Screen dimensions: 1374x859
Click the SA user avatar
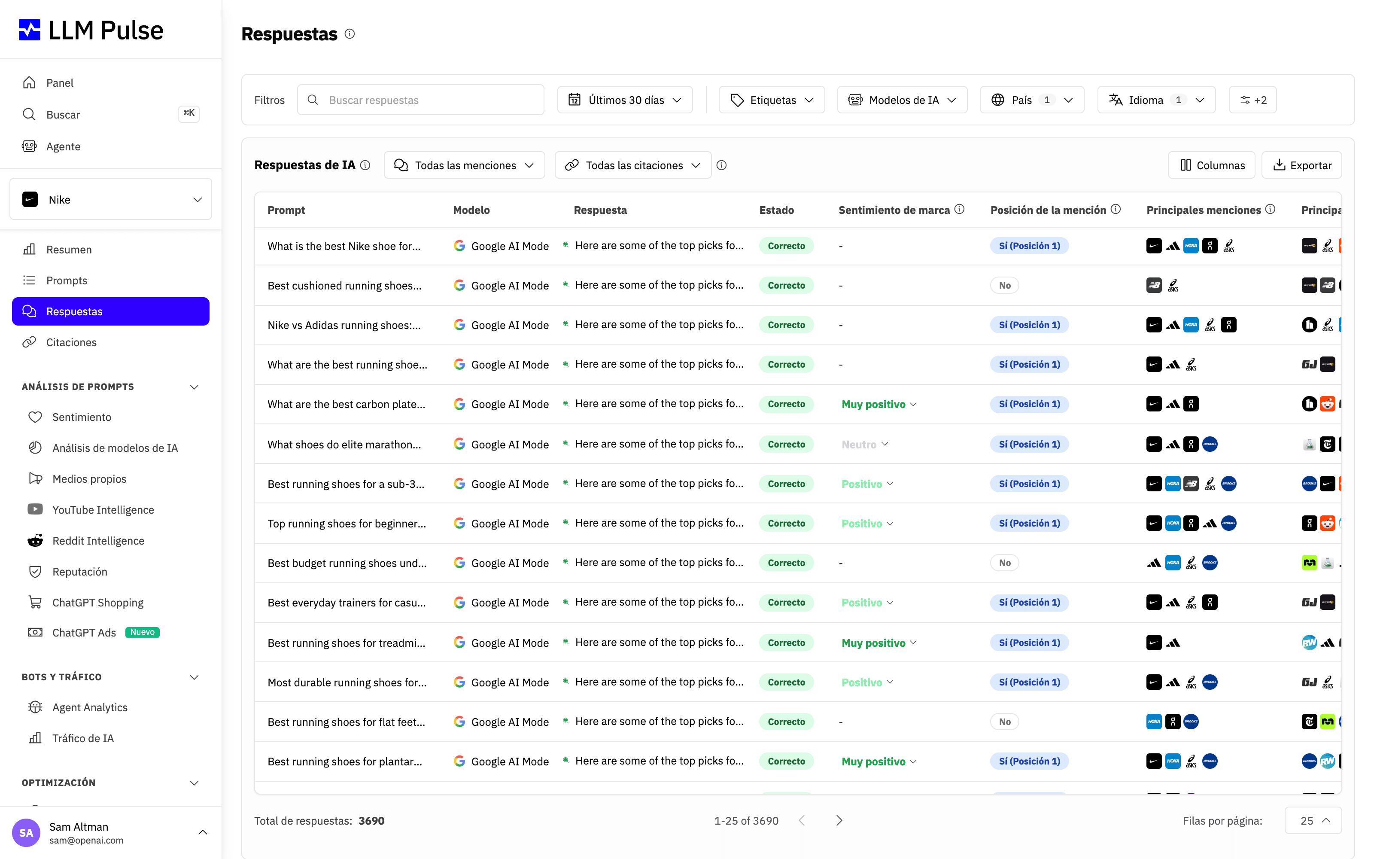(26, 833)
